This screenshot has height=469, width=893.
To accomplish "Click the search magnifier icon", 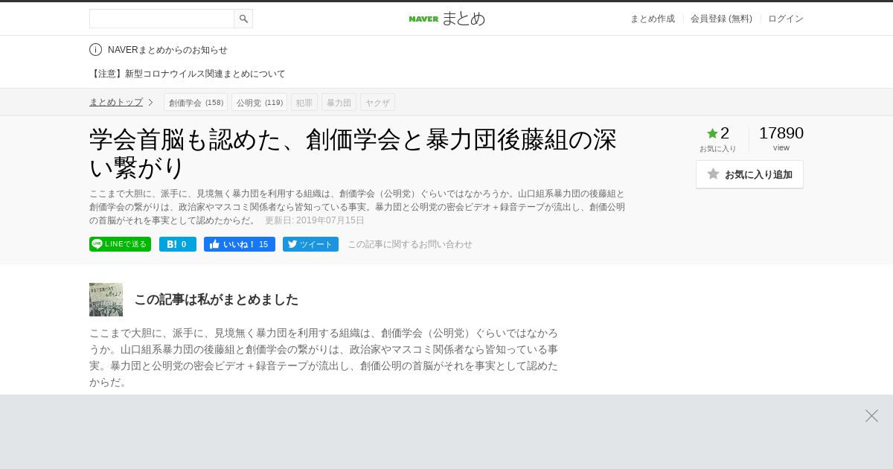I will tap(243, 19).
